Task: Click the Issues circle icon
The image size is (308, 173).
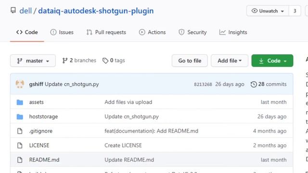Action: click(53, 32)
